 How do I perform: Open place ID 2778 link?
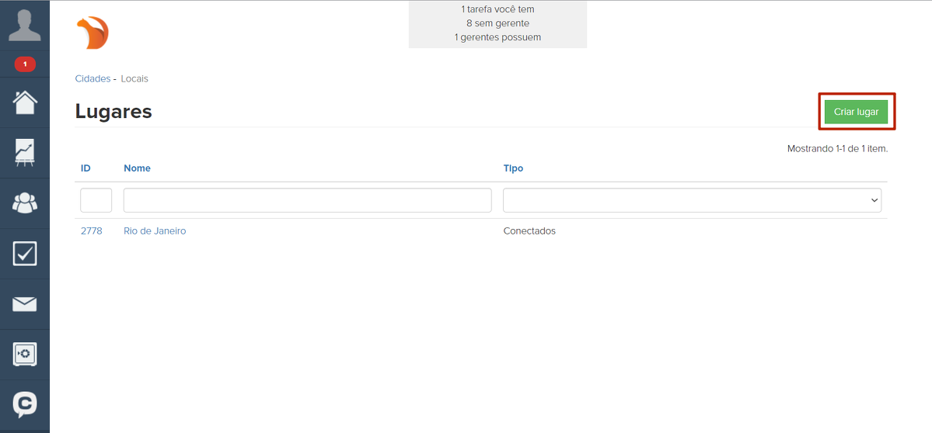(x=91, y=230)
